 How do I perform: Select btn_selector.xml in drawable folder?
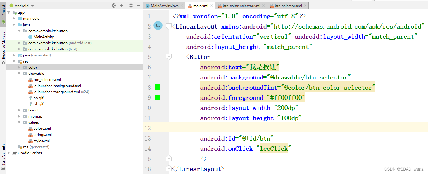click(x=47, y=80)
